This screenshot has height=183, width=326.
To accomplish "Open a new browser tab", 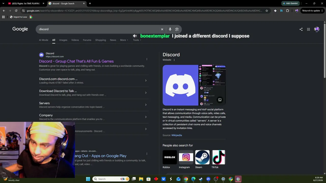I will click(90, 4).
